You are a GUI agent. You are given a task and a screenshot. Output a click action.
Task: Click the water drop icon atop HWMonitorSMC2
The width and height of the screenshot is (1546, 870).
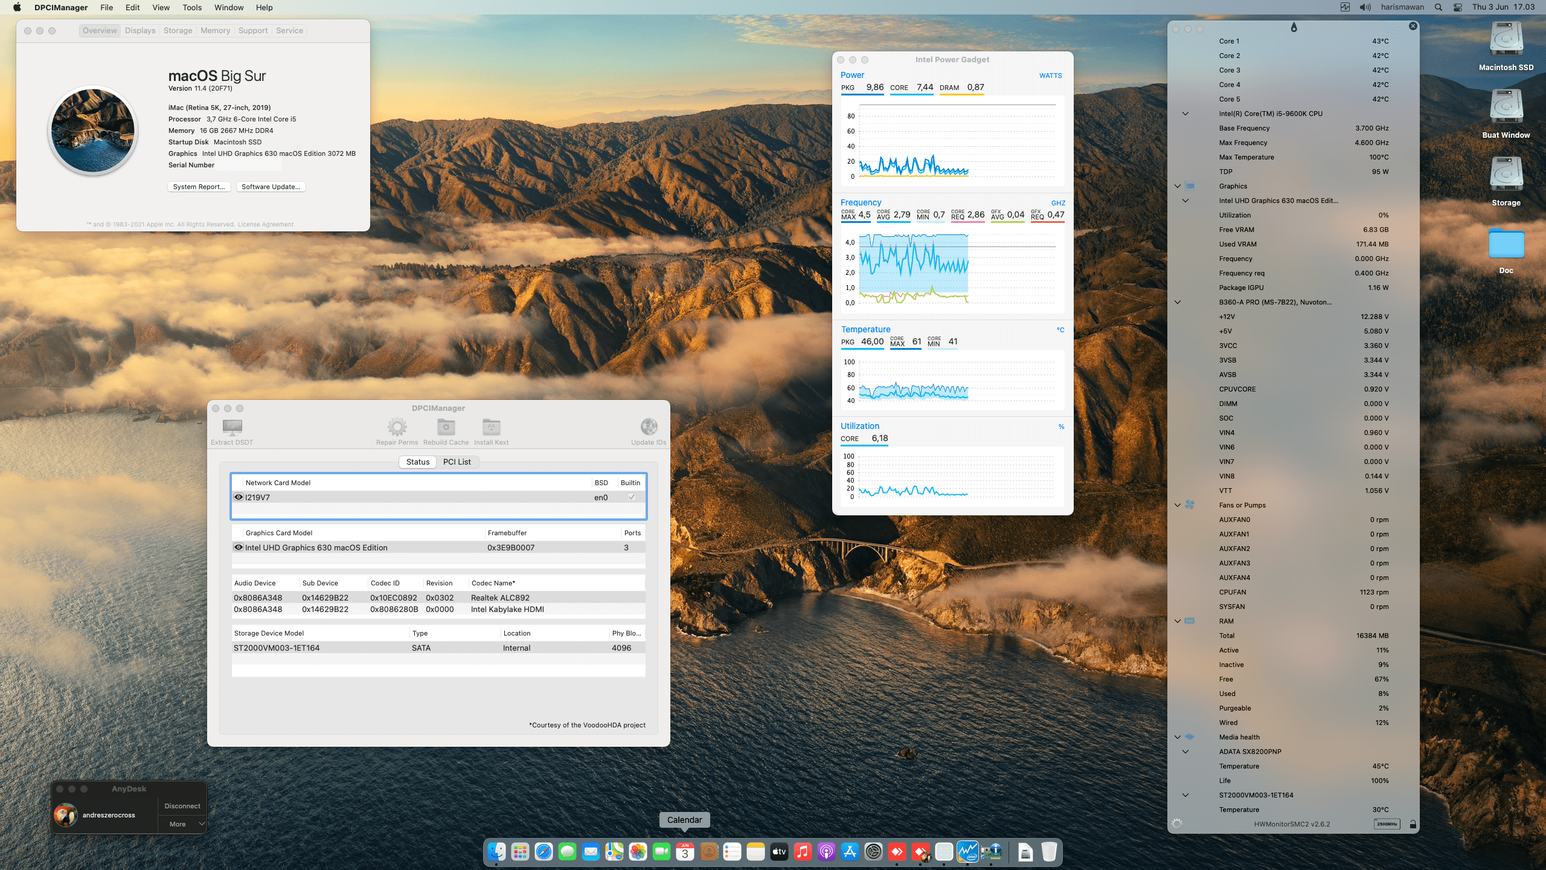click(1294, 27)
